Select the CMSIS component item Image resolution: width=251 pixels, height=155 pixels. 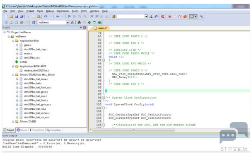(24, 62)
